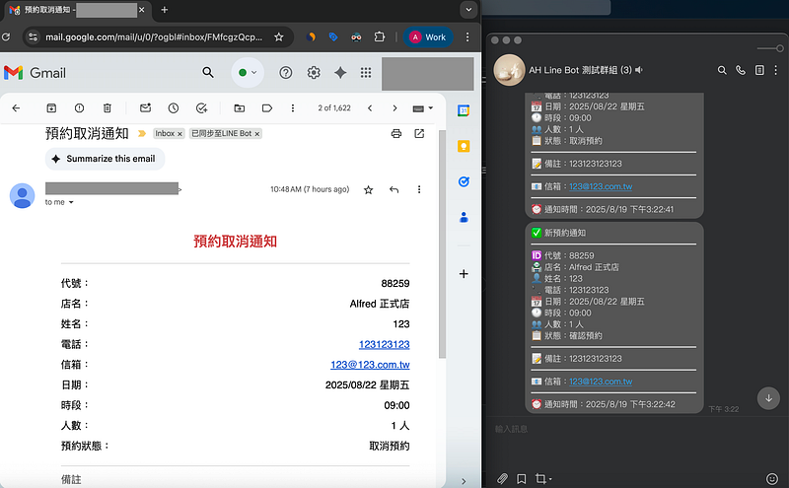Open the input tools keyboard dropdown
The image size is (789, 488).
tap(423, 108)
